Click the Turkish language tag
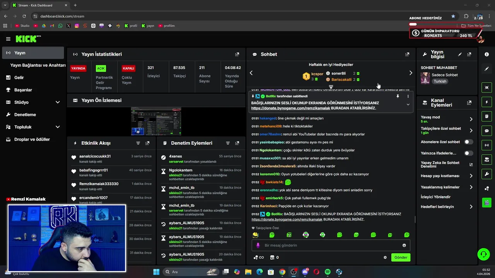Screen dimensions: 495x278 coord(440,81)
